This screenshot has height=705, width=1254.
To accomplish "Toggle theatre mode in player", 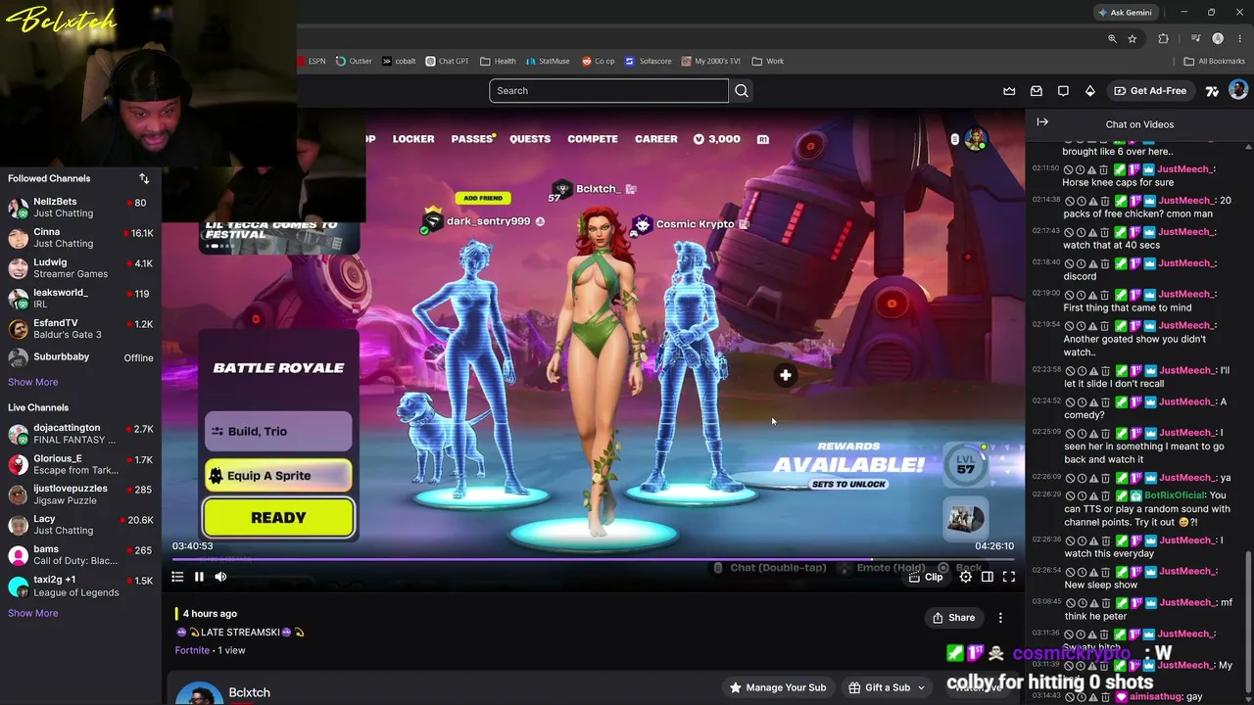I will (988, 577).
